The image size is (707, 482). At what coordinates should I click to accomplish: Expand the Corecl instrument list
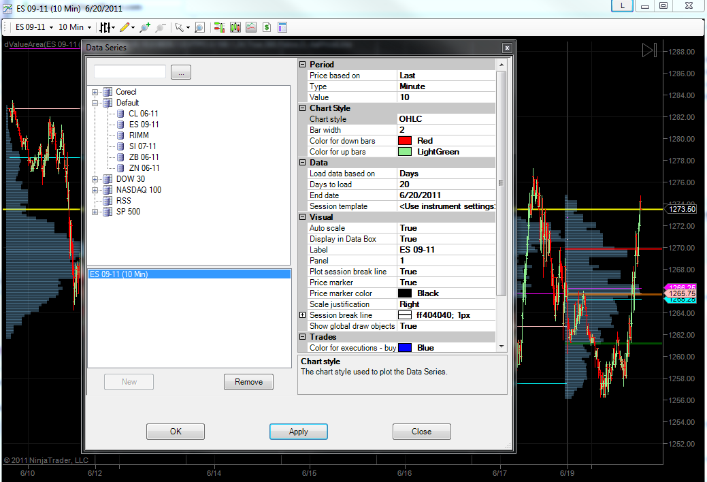(x=95, y=92)
